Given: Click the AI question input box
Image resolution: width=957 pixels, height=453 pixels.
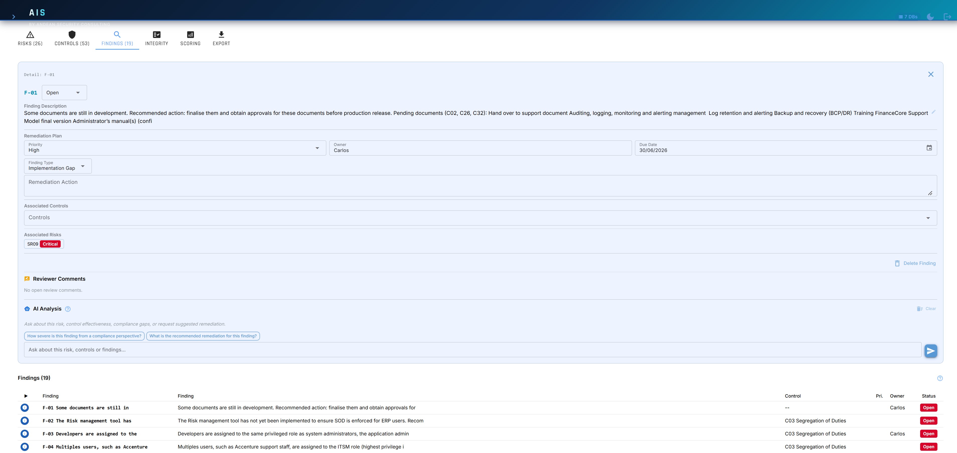Looking at the screenshot, I should (x=472, y=350).
